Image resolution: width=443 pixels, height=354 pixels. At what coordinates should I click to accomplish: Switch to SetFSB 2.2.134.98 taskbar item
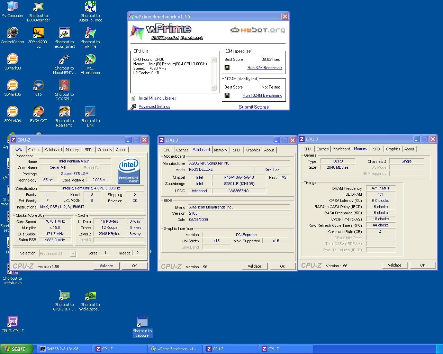point(64,349)
